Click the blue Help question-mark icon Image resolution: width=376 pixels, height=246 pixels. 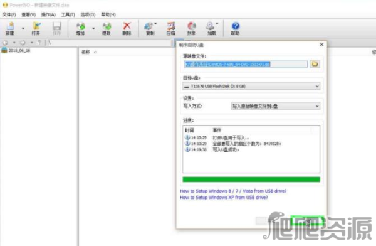pos(235,28)
